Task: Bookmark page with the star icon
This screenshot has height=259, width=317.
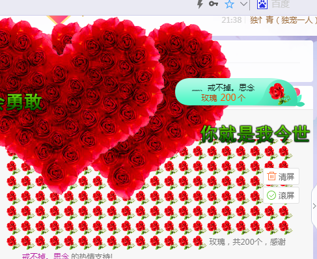Action: (229, 4)
